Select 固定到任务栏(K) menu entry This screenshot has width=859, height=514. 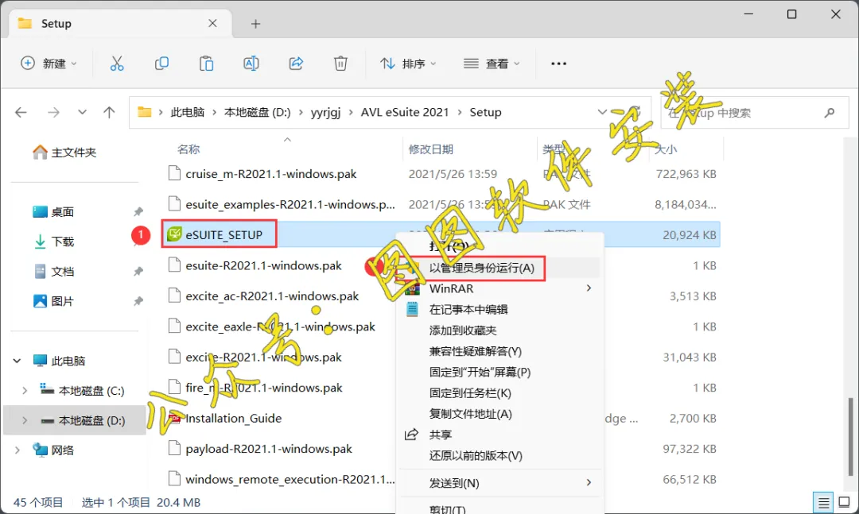[499, 393]
